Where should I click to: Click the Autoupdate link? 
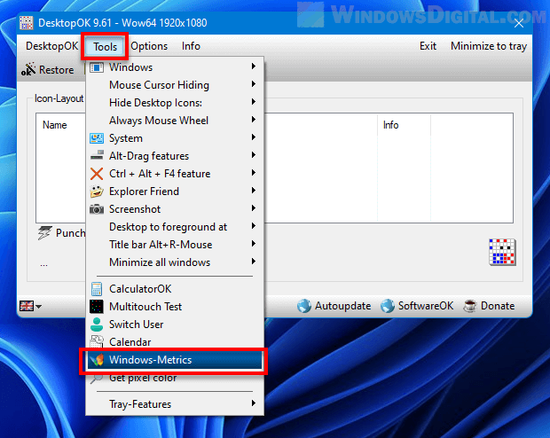pyautogui.click(x=342, y=306)
